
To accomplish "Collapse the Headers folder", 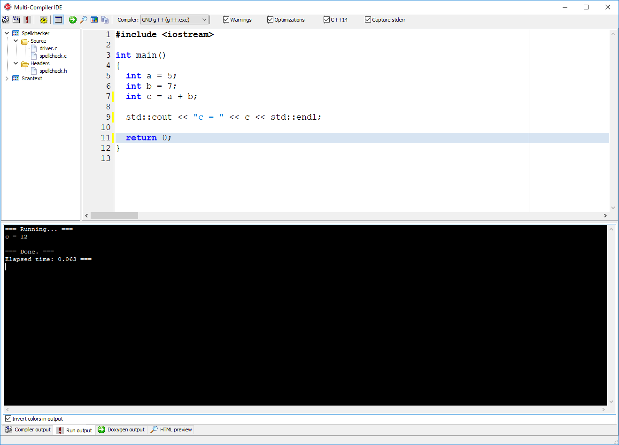I will pos(15,63).
